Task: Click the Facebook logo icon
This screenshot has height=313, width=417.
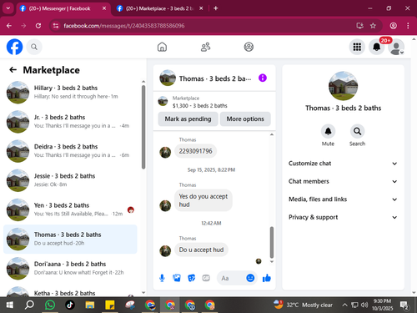Action: point(14,47)
